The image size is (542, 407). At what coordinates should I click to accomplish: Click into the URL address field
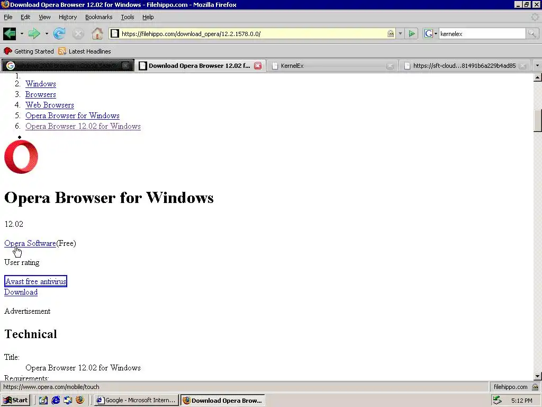click(252, 33)
